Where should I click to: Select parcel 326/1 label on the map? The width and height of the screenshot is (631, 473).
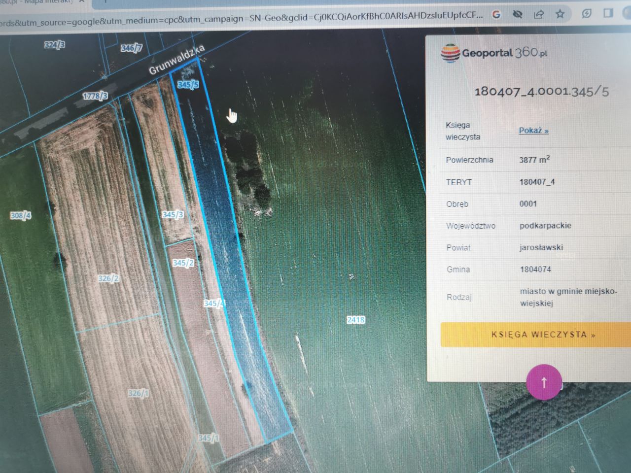point(138,393)
